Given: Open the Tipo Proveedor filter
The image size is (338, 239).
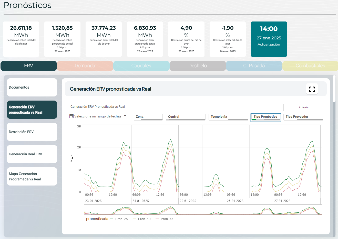Looking at the screenshot, I should point(303,117).
